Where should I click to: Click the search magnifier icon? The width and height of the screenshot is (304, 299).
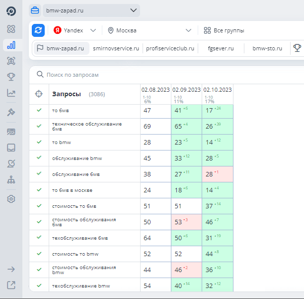pyautogui.click(x=40, y=74)
